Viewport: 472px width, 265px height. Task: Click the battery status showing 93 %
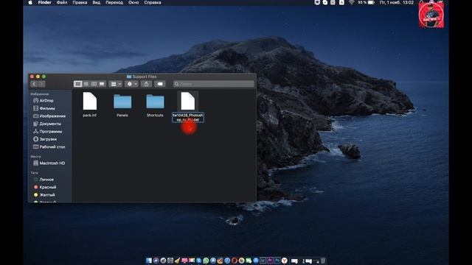pyautogui.click(x=366, y=2)
